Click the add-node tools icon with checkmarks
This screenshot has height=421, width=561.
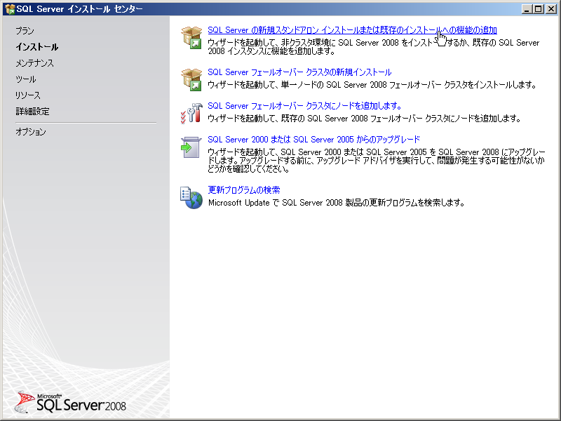click(191, 114)
